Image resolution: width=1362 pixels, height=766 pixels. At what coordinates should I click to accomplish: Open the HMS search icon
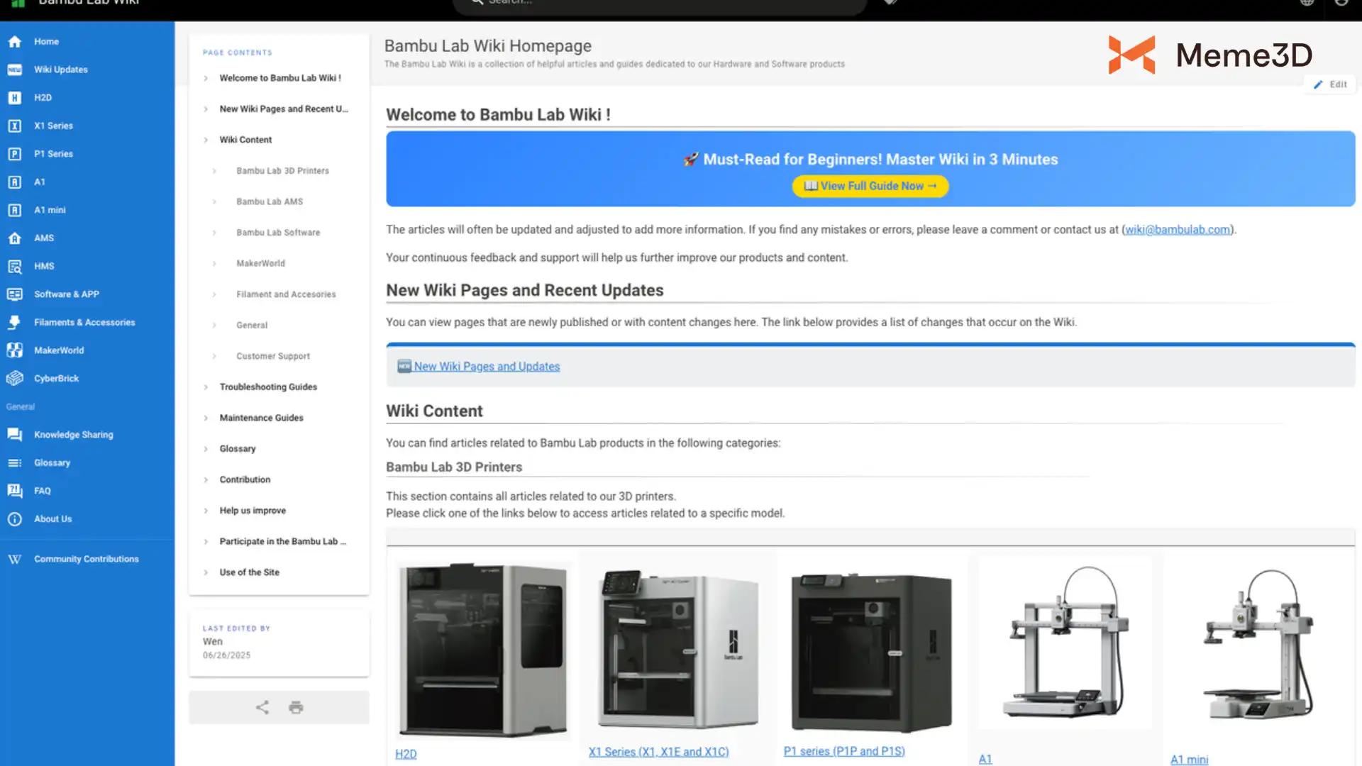pyautogui.click(x=15, y=267)
